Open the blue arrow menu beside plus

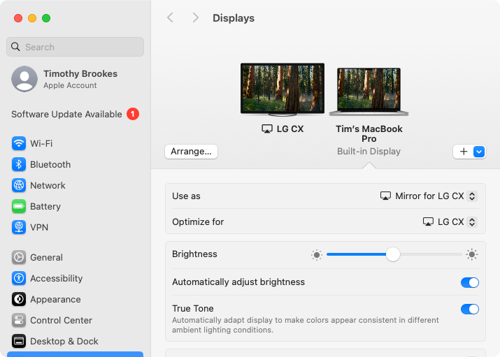(x=479, y=152)
